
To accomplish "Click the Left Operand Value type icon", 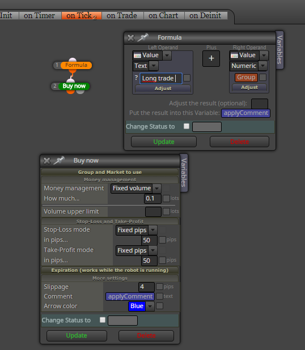I will click(x=137, y=55).
